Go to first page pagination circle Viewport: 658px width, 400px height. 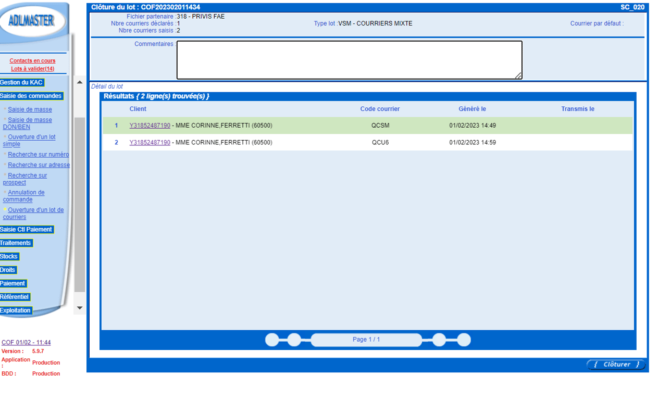272,340
